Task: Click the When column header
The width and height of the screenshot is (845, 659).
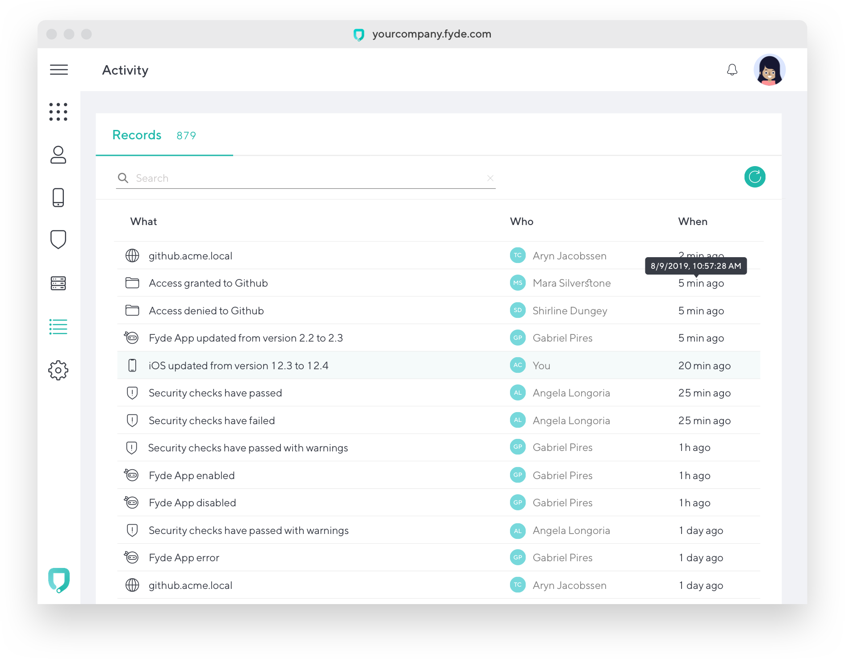Action: coord(693,221)
